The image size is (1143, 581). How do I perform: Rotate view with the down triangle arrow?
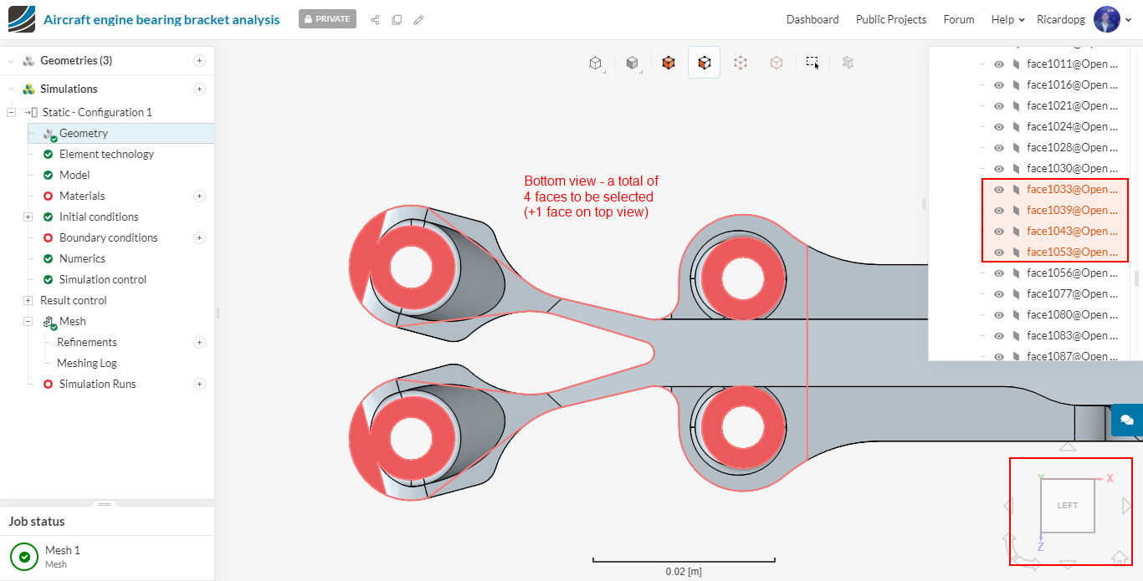(1068, 564)
